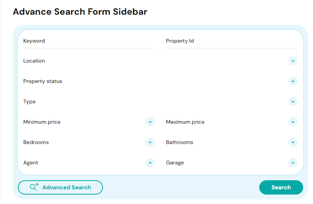Click the Location dropdown arrow icon
Viewport: 313px width, 204px height.
coord(293,61)
